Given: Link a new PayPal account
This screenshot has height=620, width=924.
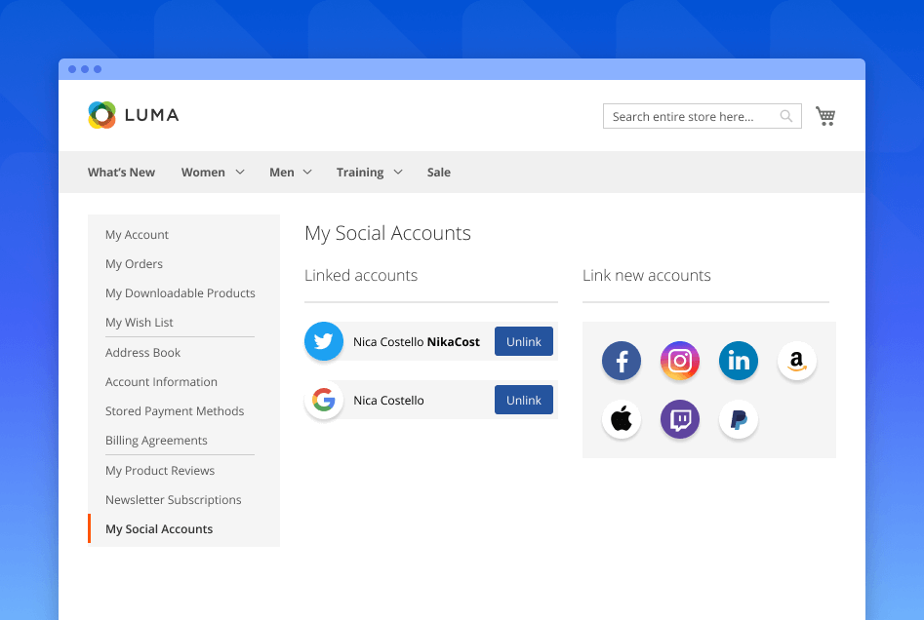Looking at the screenshot, I should pos(739,419).
